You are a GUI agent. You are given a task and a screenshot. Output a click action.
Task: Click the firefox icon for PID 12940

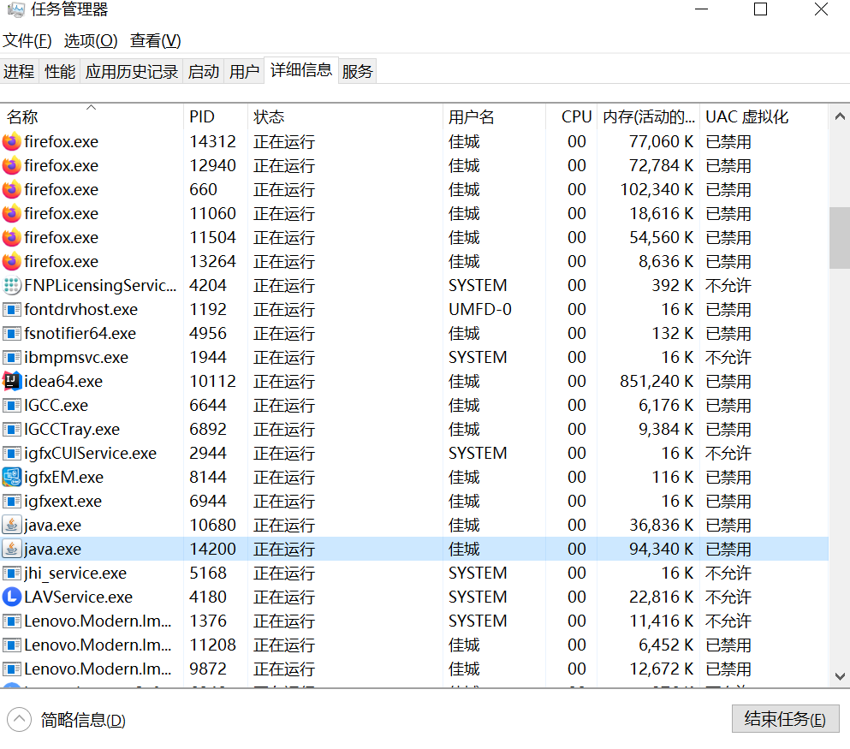[12, 166]
